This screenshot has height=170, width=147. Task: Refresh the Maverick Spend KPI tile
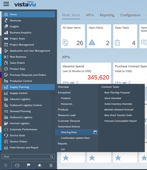(77, 82)
